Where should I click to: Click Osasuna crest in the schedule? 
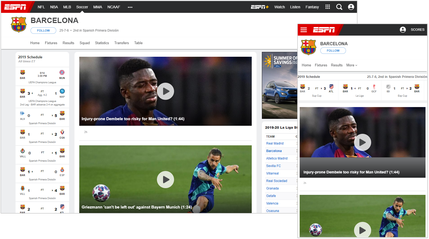62,132
